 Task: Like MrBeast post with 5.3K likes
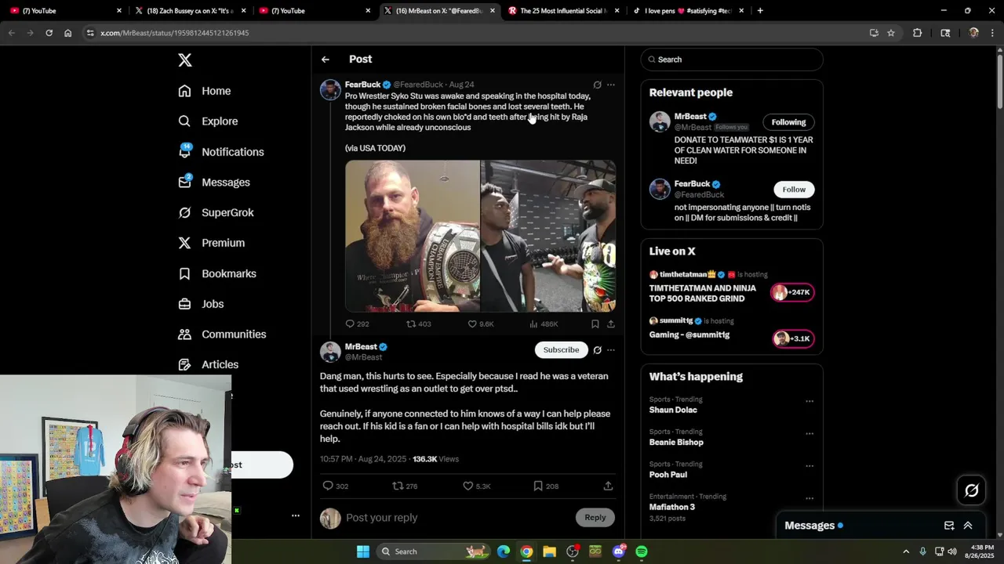pos(476,486)
